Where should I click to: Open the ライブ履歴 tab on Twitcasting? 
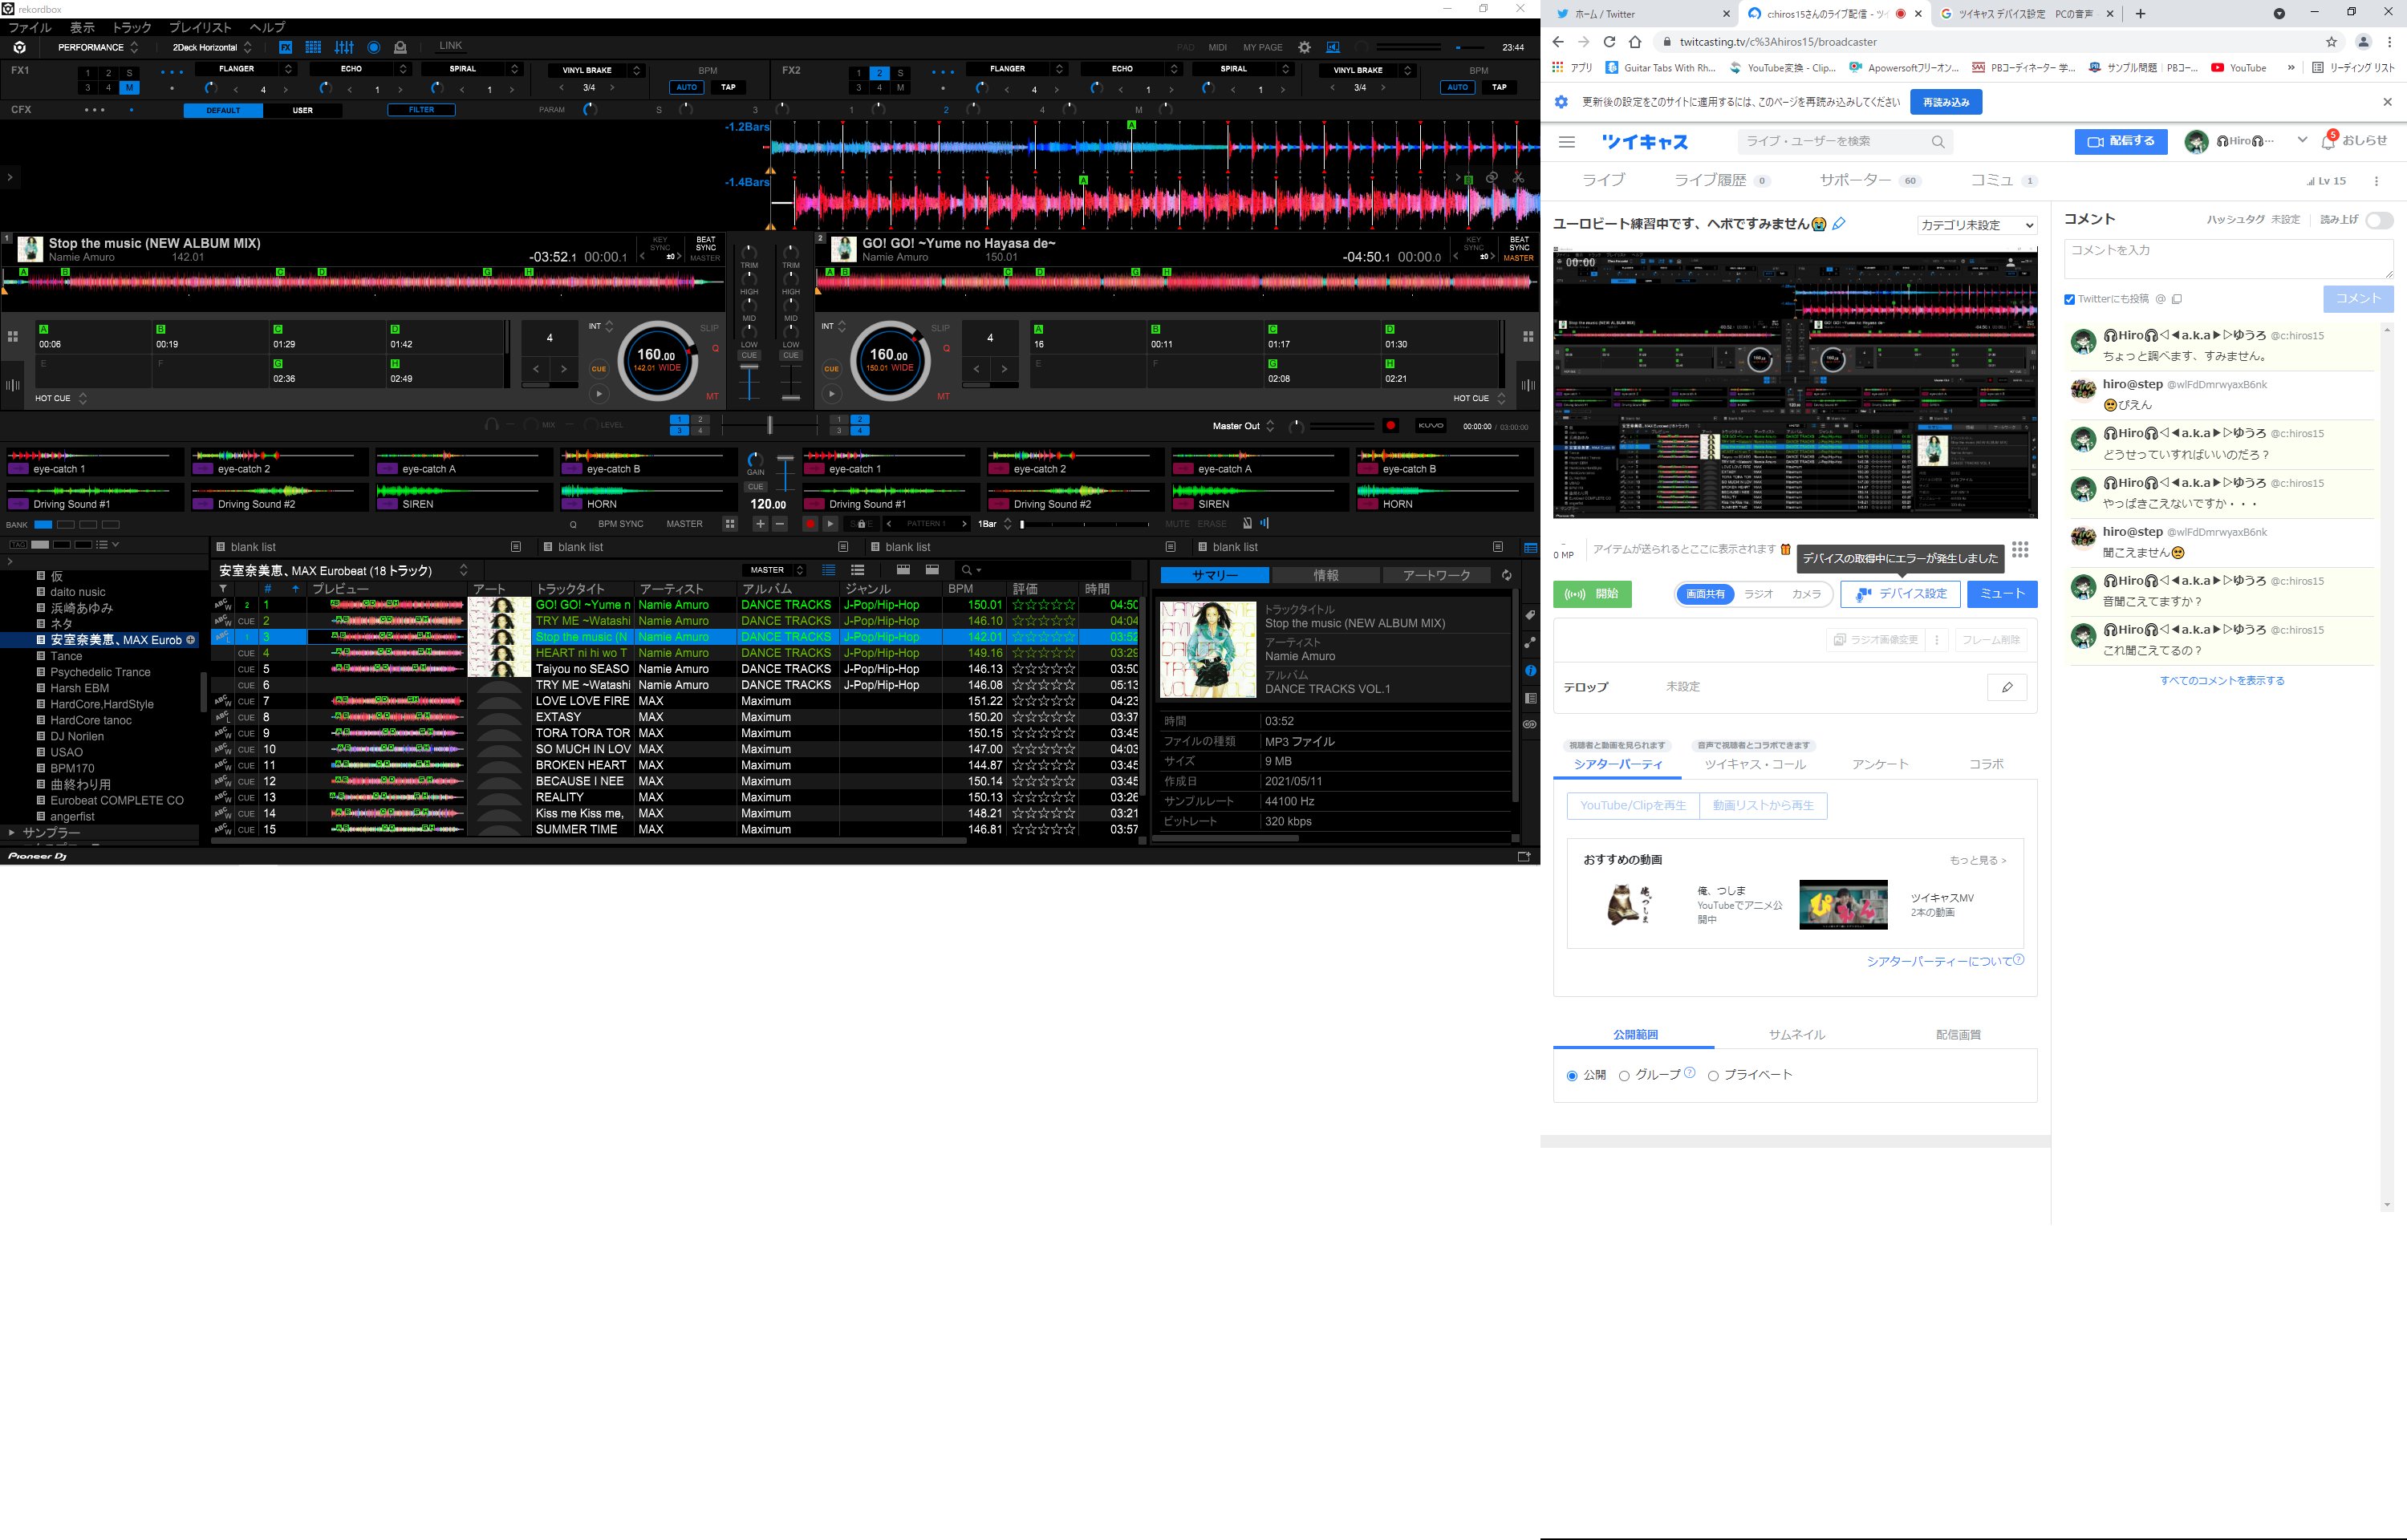pyautogui.click(x=1721, y=180)
